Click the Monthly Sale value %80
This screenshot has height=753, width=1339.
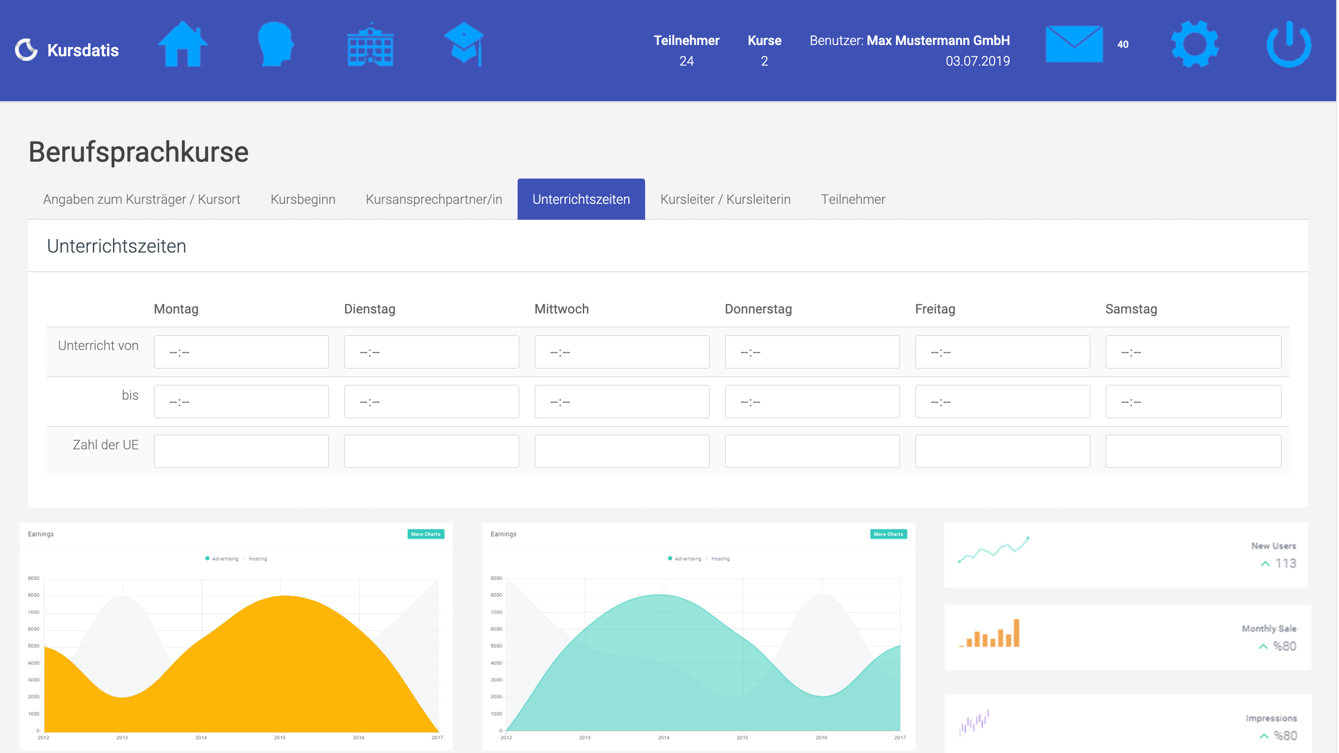[1285, 646]
